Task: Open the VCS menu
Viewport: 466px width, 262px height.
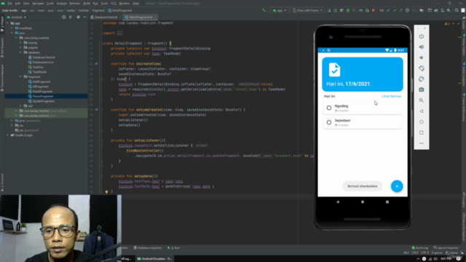Action: tap(114, 3)
